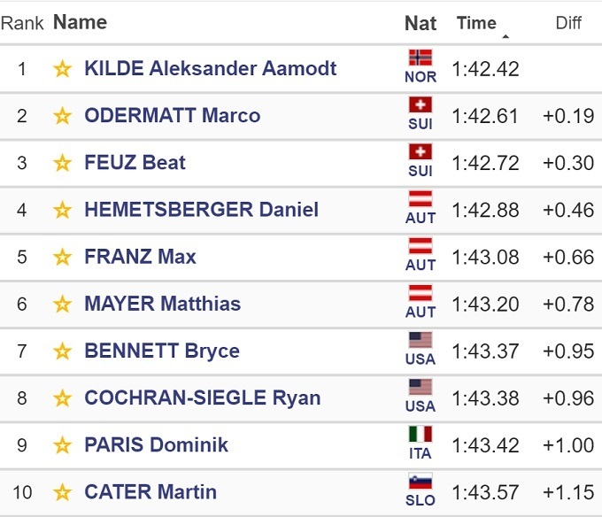This screenshot has height=517, width=602.
Task: Toggle favorite star for ODERMATT Marco
Action: tap(62, 116)
